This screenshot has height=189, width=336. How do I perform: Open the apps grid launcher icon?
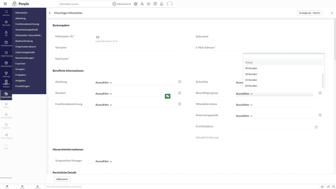[x=6, y=4]
